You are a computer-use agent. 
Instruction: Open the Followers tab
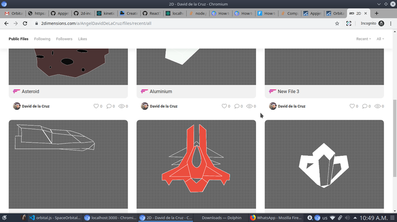click(64, 39)
